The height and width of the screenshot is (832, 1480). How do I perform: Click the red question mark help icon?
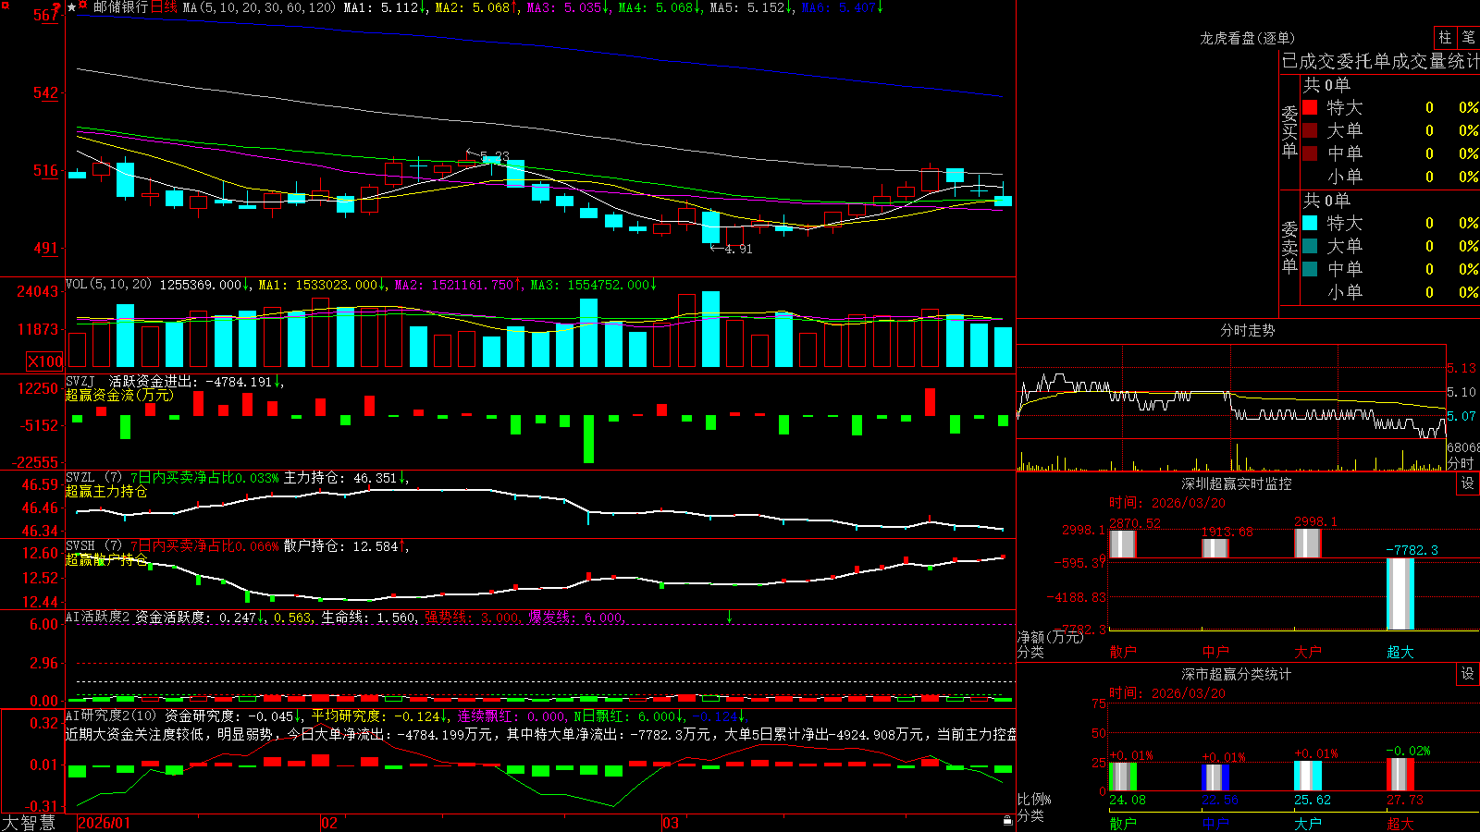[56, 6]
